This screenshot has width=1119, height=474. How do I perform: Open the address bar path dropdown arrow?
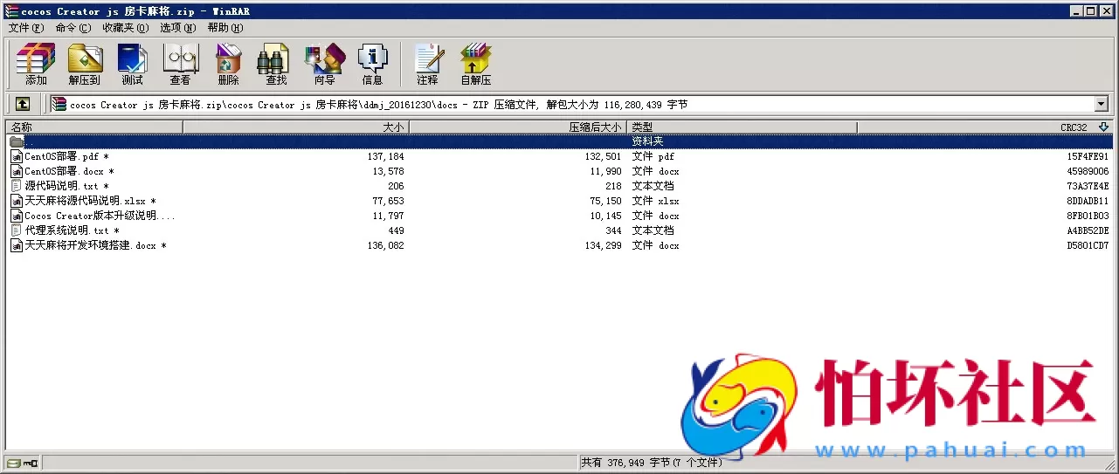point(1101,105)
